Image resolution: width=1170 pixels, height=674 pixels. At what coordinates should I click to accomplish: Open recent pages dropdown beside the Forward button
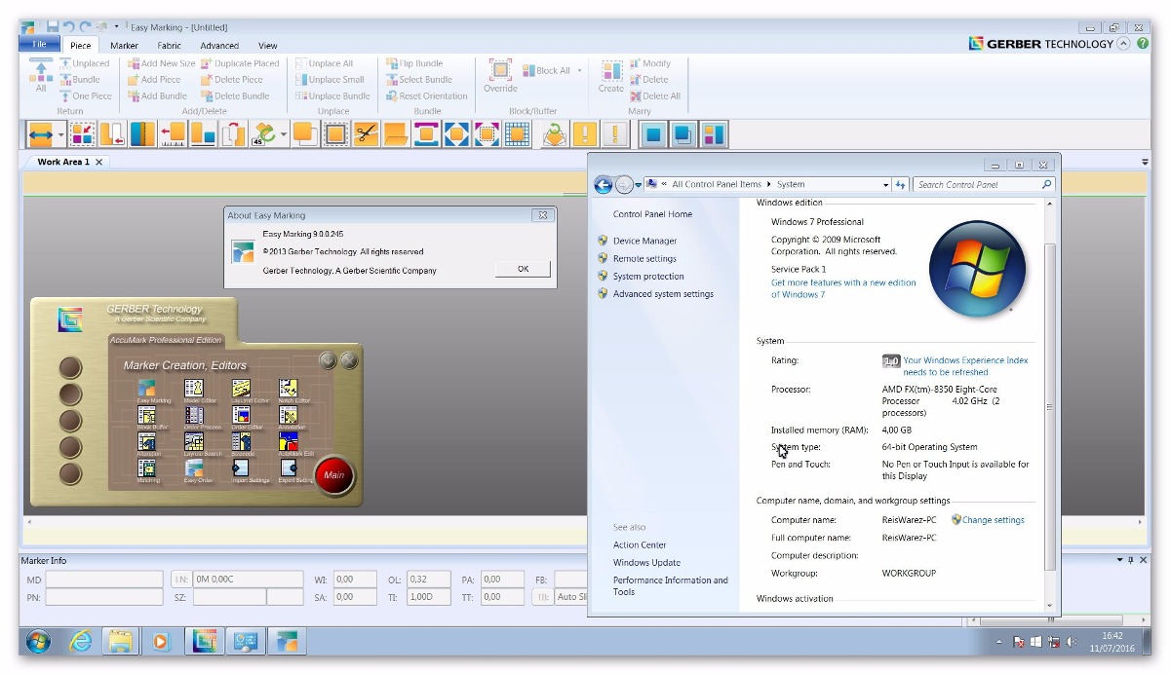[x=639, y=184]
